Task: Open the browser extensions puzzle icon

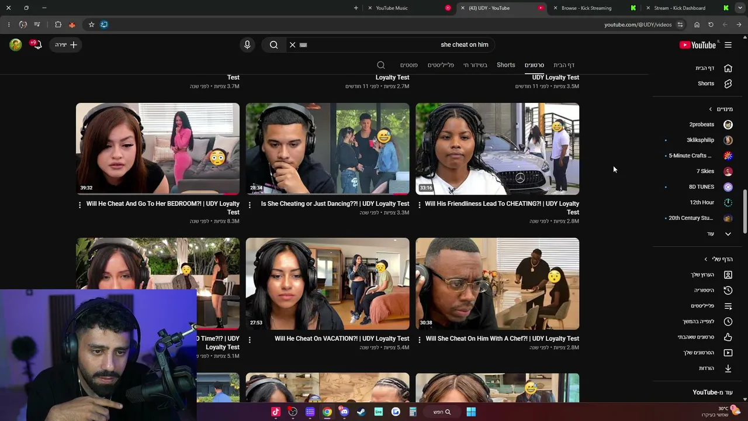Action: click(x=58, y=25)
